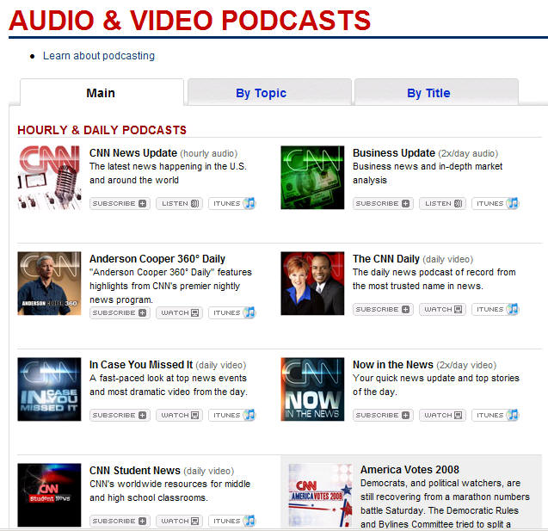
Task: Open the Business Update title
Action: [394, 153]
